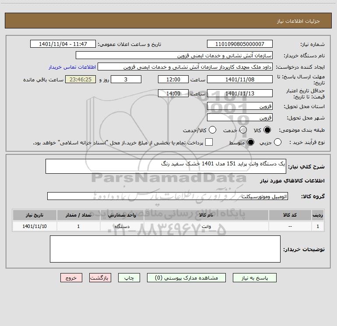337x326 pixels.
Task: Toggle the اسناد خزانه اسلامی payment checkbox
Action: [x=209, y=142]
